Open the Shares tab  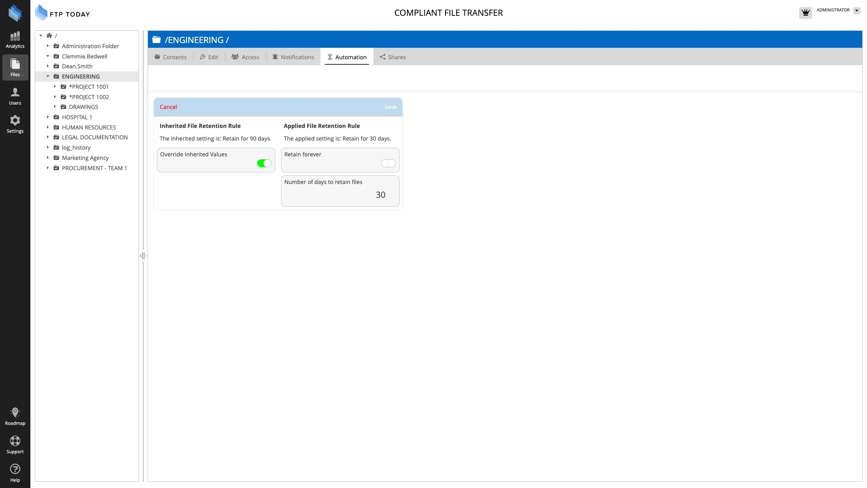[x=393, y=57]
